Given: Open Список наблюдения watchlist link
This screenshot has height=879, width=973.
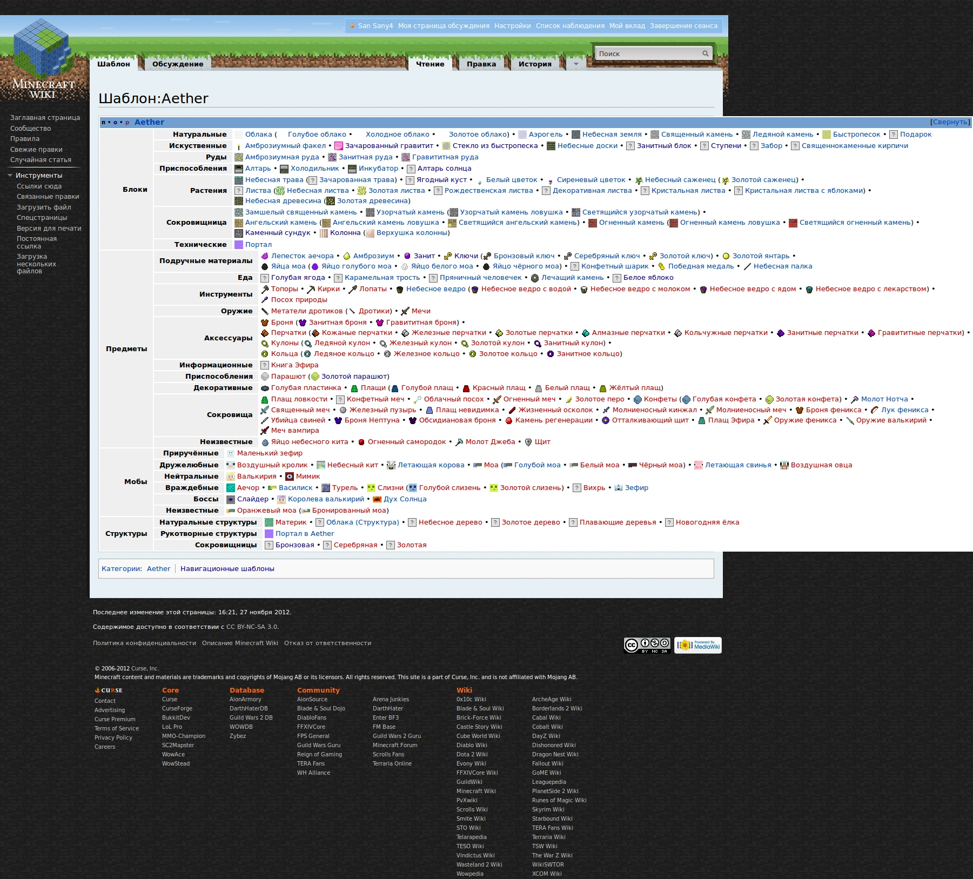Looking at the screenshot, I should pyautogui.click(x=570, y=26).
